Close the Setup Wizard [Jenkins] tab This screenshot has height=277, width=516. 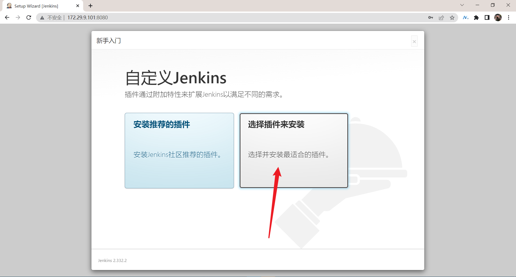point(78,6)
